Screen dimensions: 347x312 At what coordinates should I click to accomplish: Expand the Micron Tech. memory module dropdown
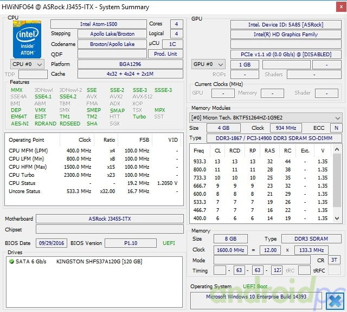click(x=266, y=117)
